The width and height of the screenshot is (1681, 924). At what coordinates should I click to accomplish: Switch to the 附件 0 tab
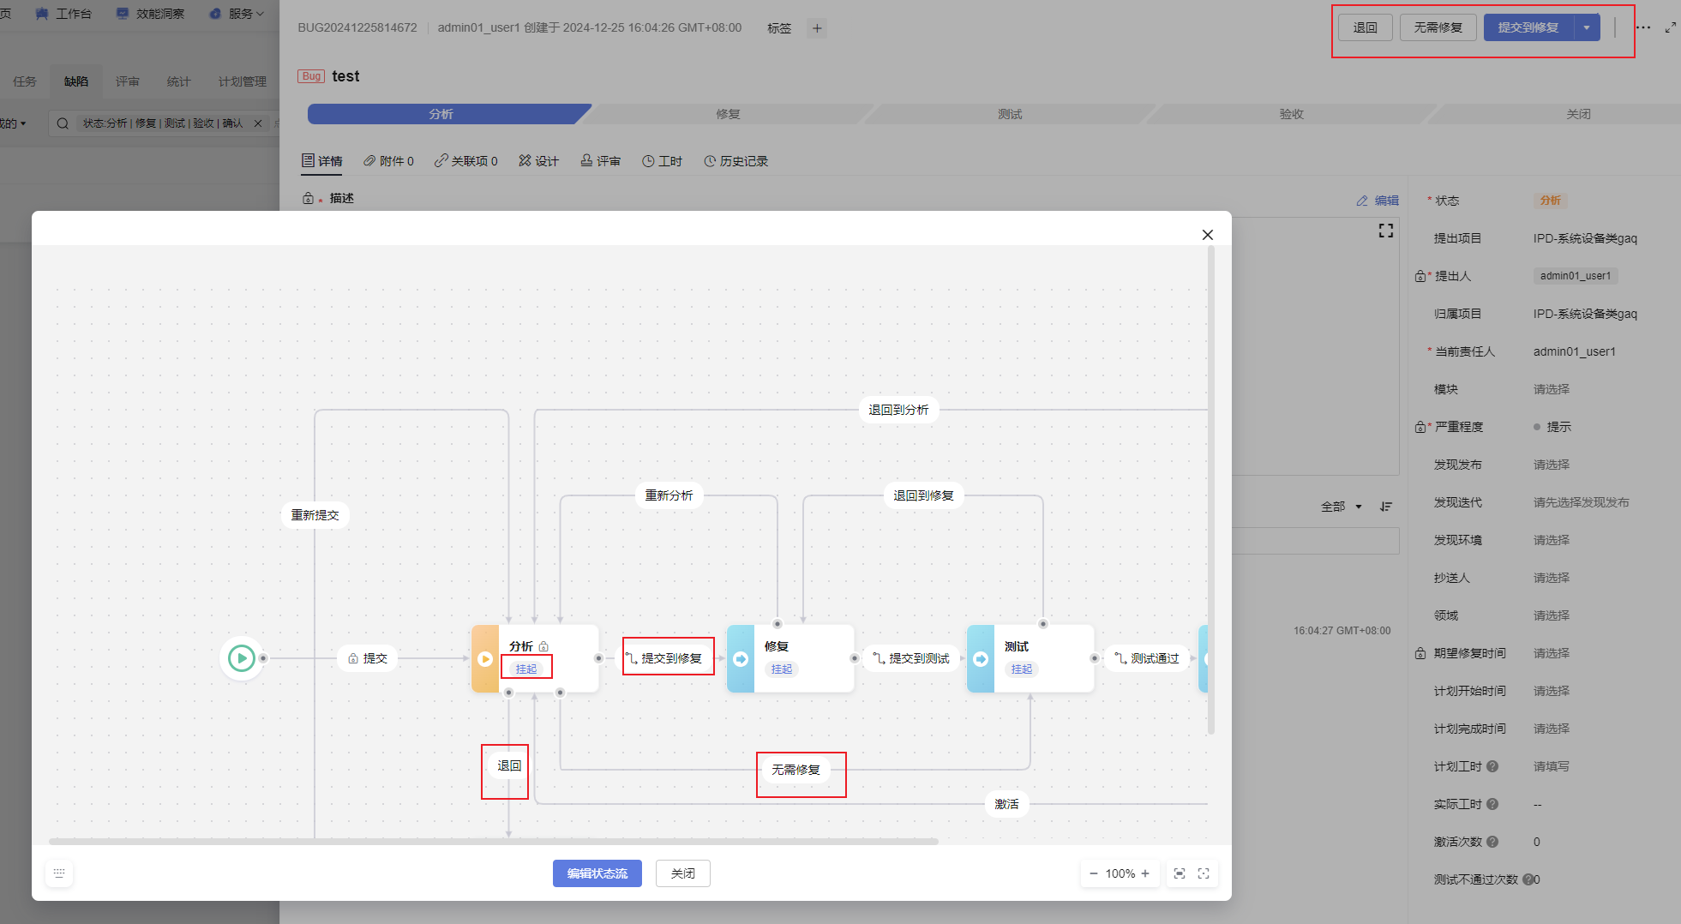388,161
